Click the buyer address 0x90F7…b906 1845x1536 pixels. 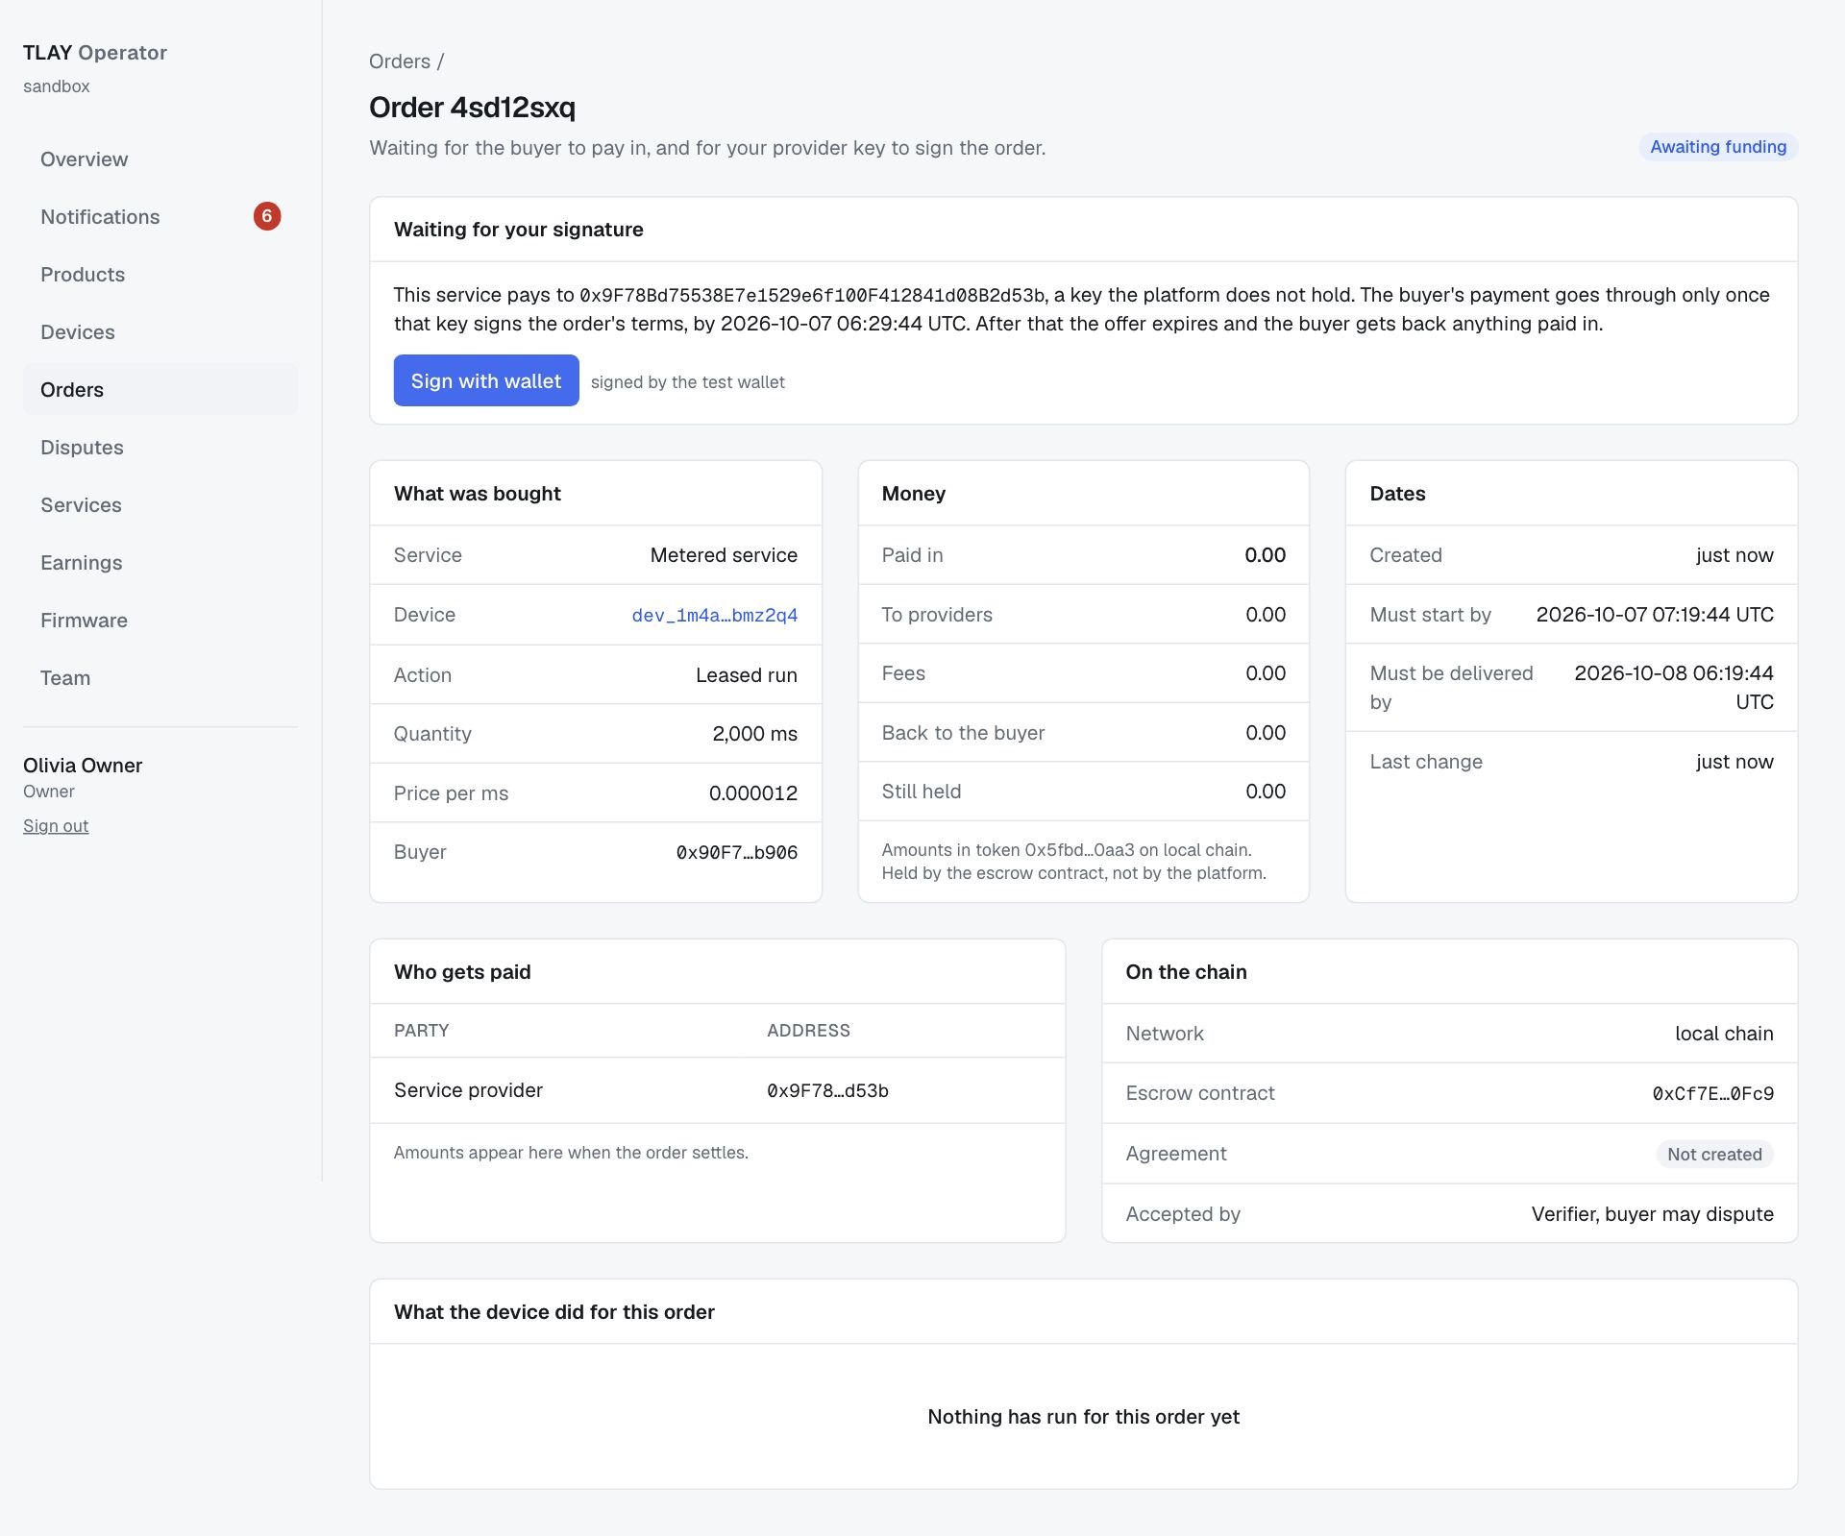(x=737, y=853)
